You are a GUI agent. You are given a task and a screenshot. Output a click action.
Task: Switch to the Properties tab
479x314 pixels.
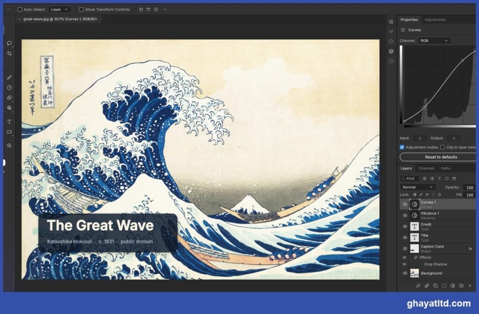409,20
